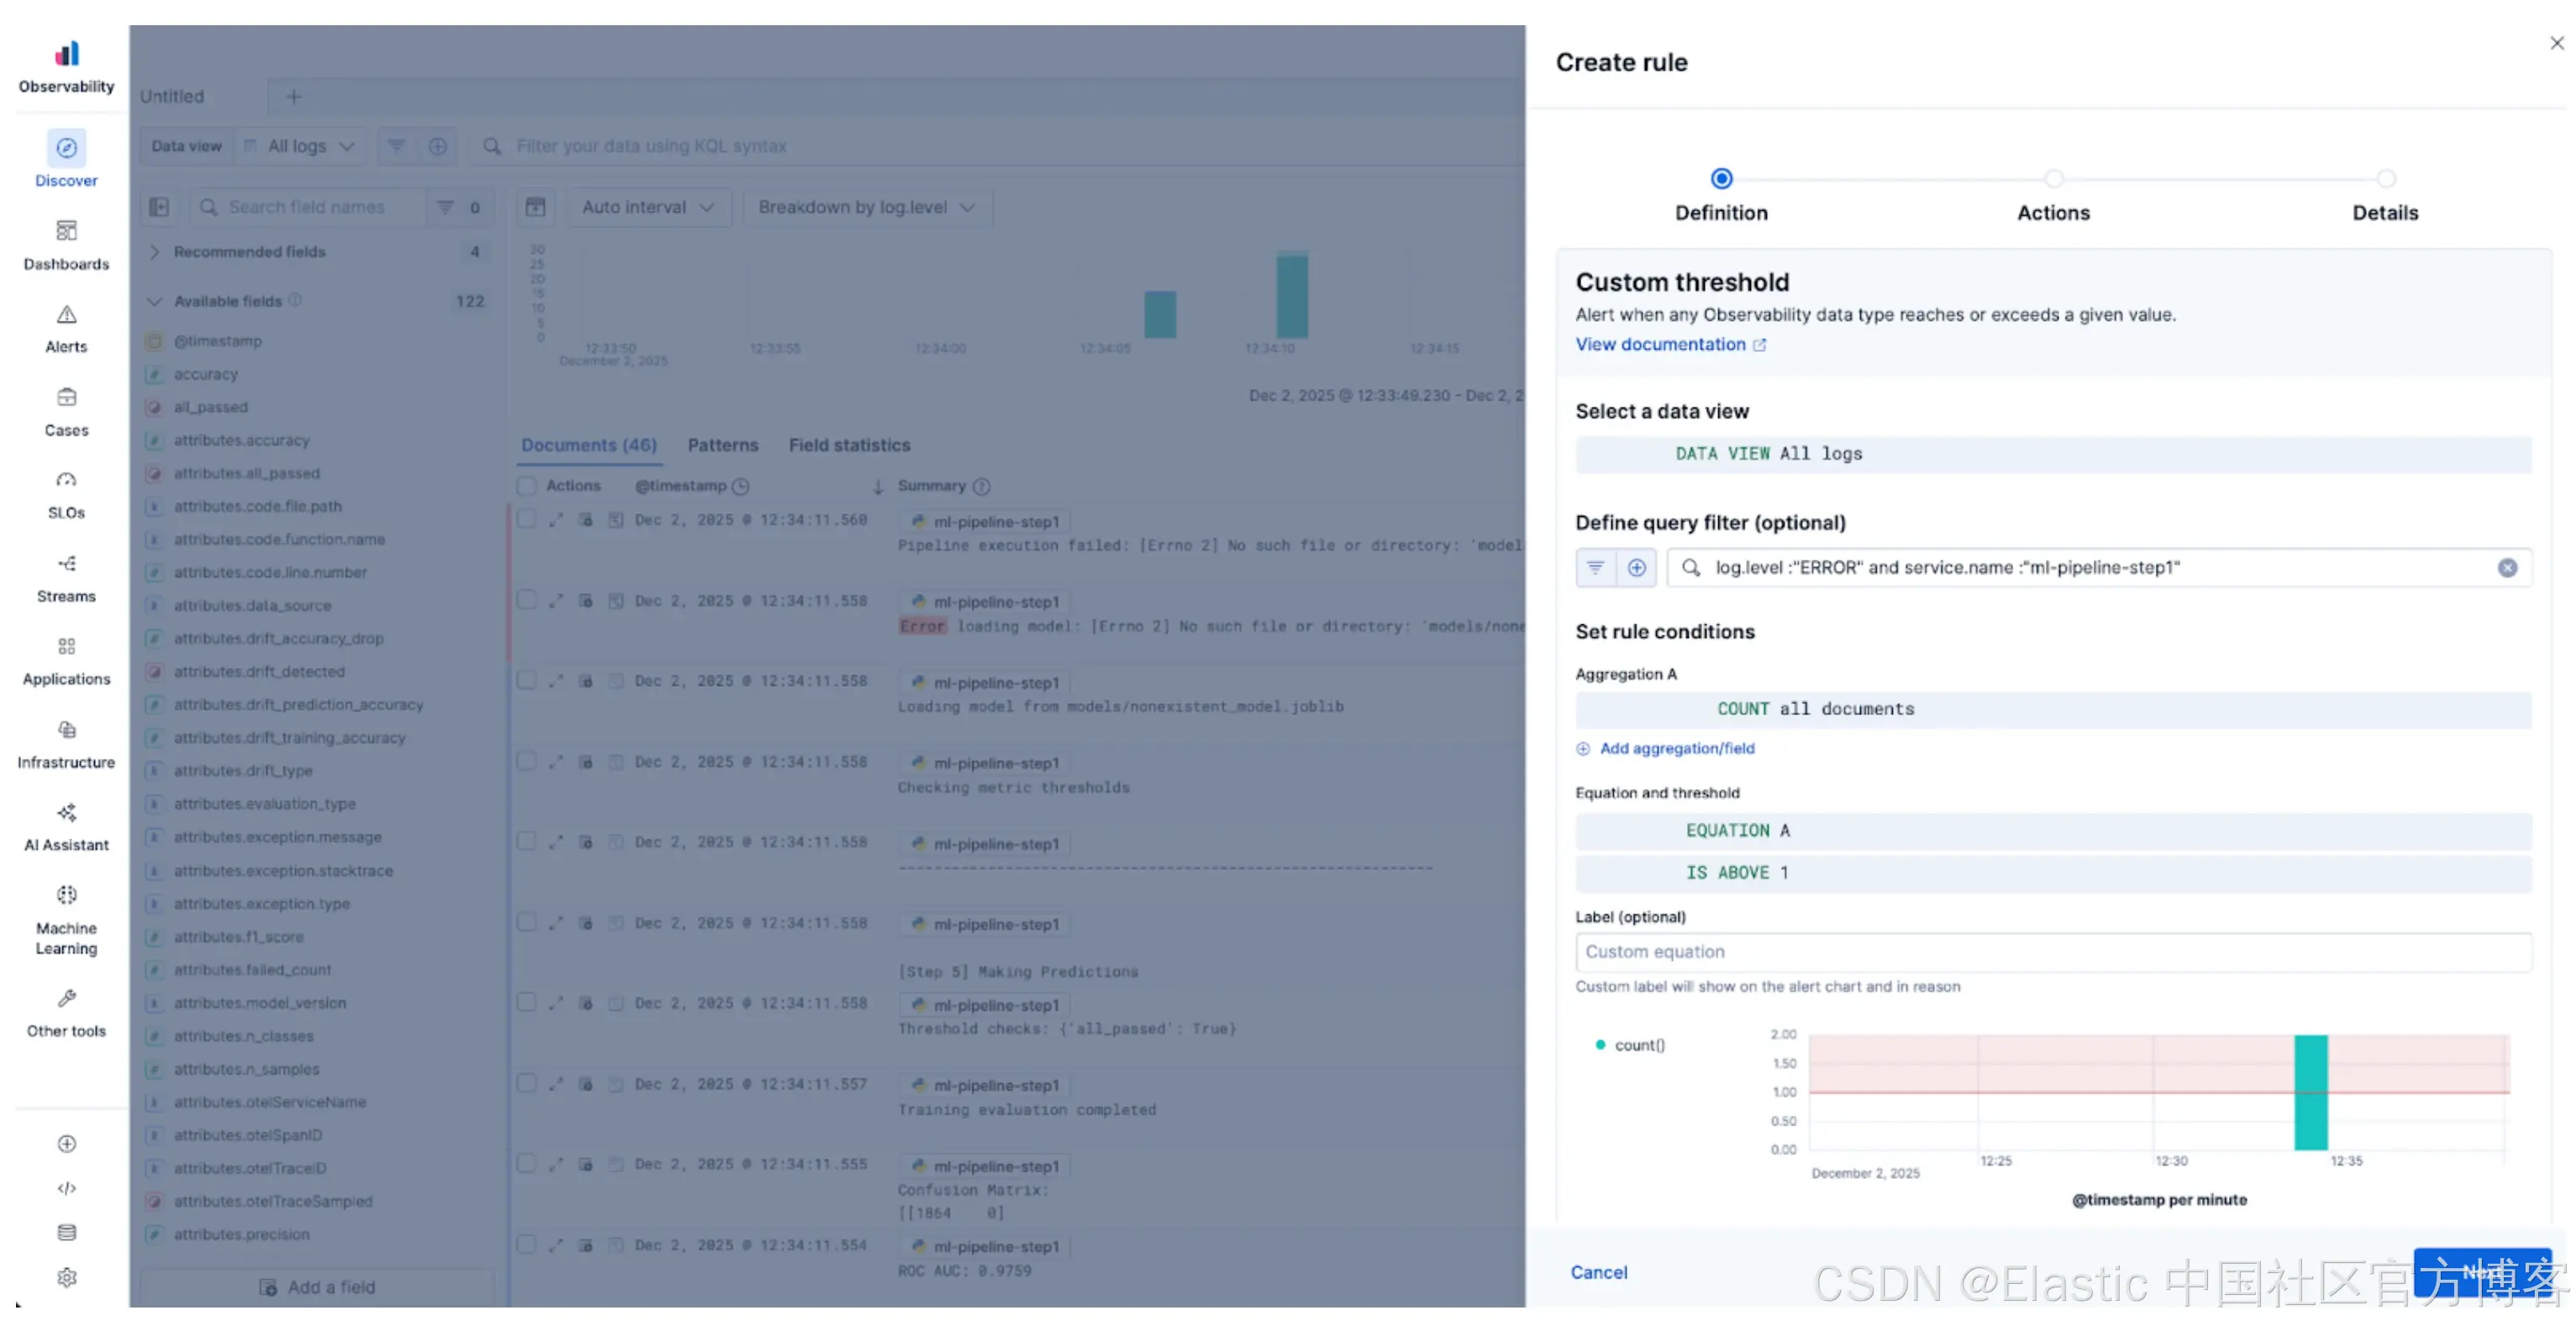Image resolution: width=2576 pixels, height=1326 pixels.
Task: Expand the Recommended fields section
Action: point(155,252)
